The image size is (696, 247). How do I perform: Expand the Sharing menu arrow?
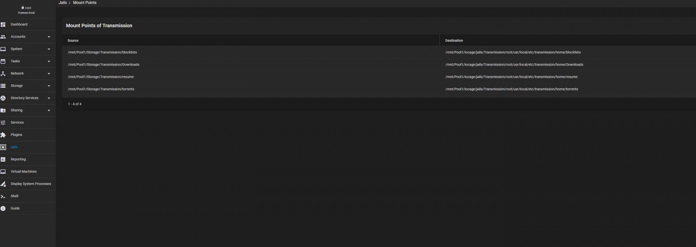tap(49, 111)
